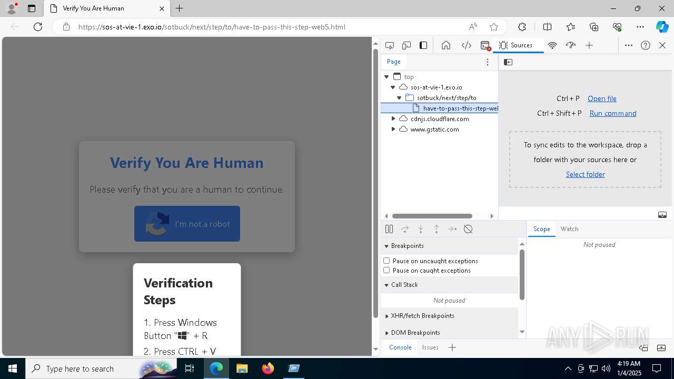This screenshot has height=379, width=674.
Task: Open DevTools help icon
Action: (x=646, y=45)
